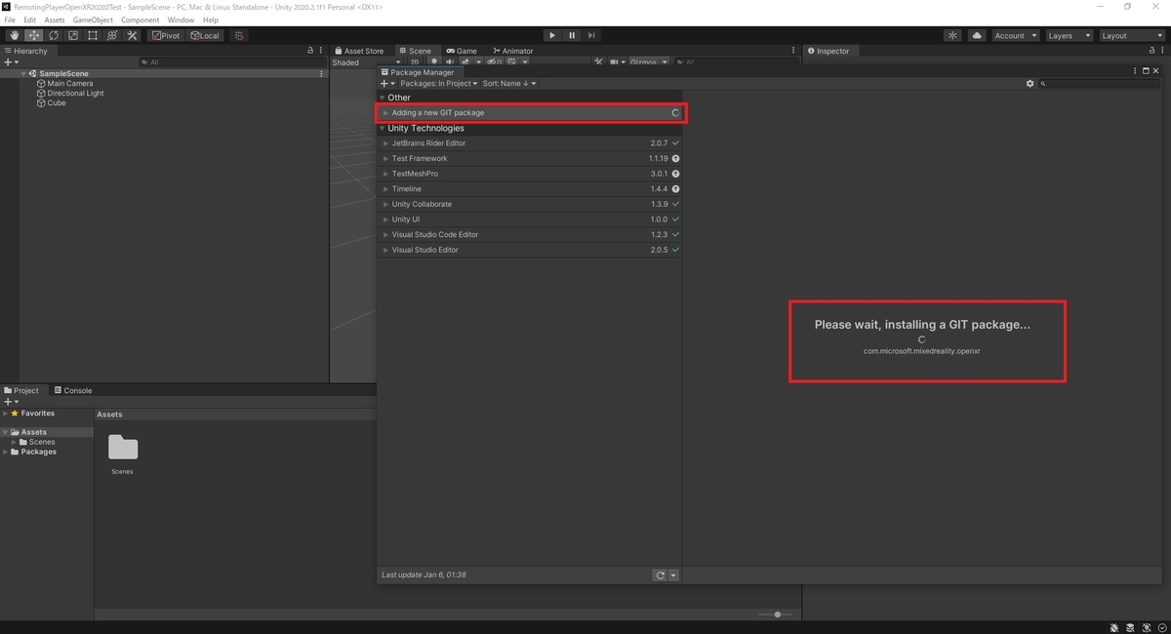Viewport: 1171px width, 634px height.
Task: Select Test Framework package
Action: point(530,158)
